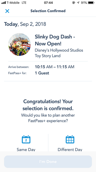Tap the cellular signal bars icon
This screenshot has width=96, height=172.
tap(4, 3)
